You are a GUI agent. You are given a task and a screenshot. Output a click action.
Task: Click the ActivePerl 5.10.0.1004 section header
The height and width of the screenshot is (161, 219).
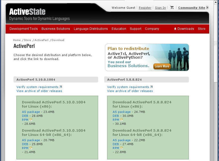(x=56, y=80)
